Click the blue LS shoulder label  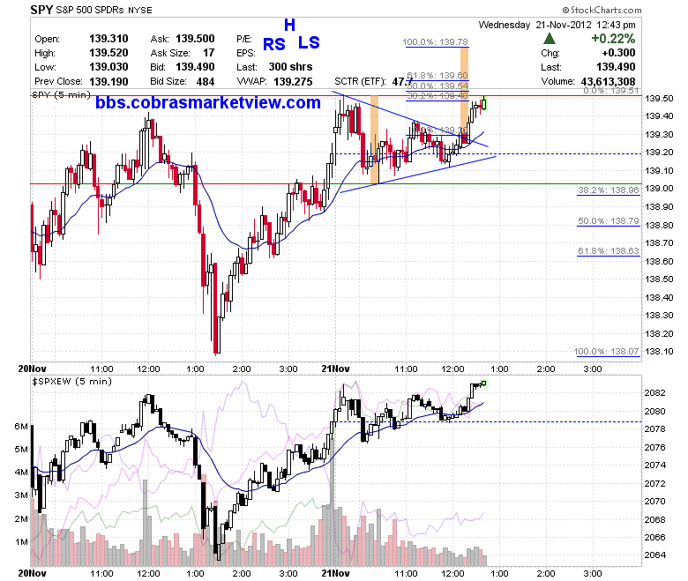coord(309,42)
